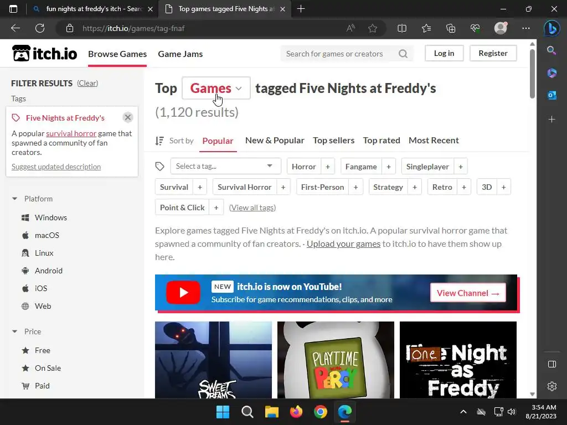Add the 3D tag with plus button
The height and width of the screenshot is (425, 567).
point(504,187)
